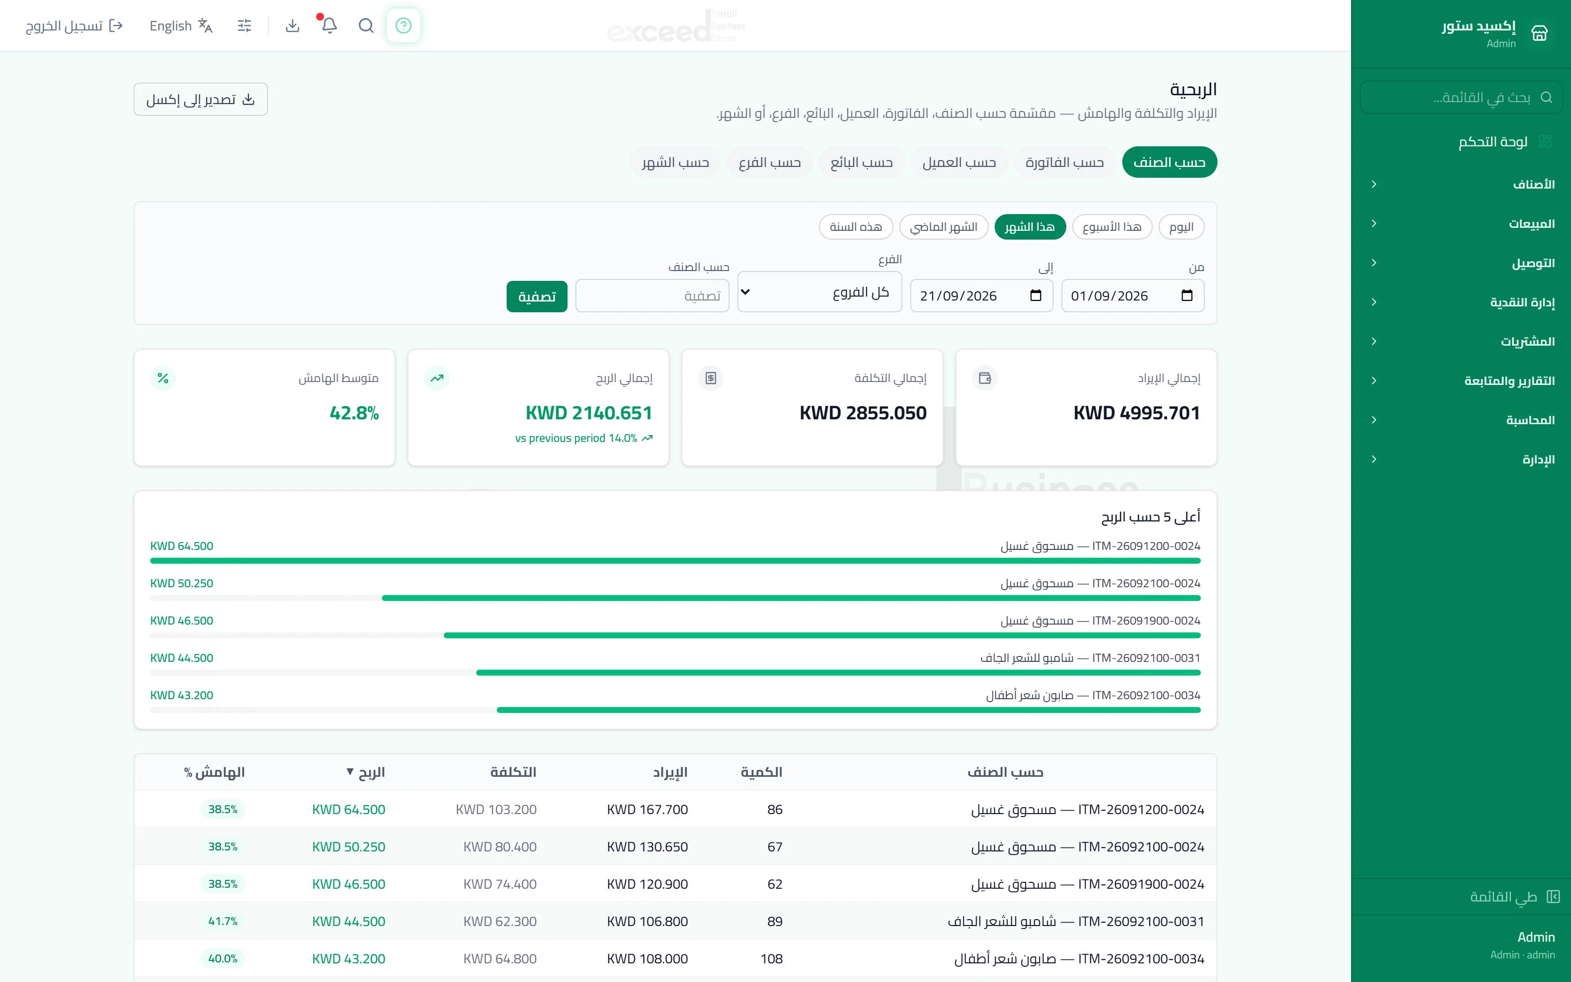Open the كل الفروع branch dropdown
This screenshot has width=1571, height=982.
[x=819, y=292]
